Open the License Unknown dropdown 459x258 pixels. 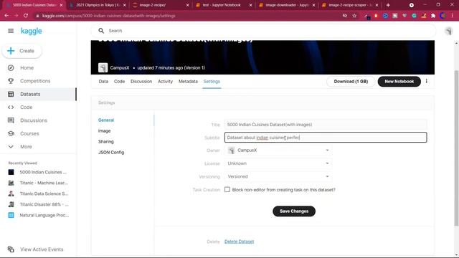(x=278, y=163)
